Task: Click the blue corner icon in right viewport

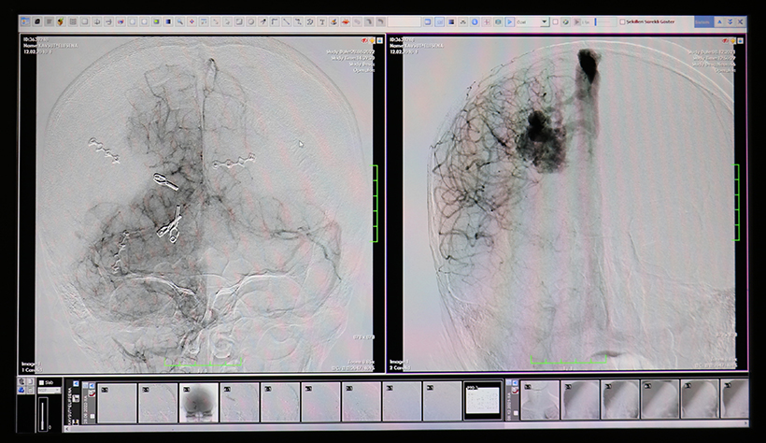Action: [x=741, y=40]
